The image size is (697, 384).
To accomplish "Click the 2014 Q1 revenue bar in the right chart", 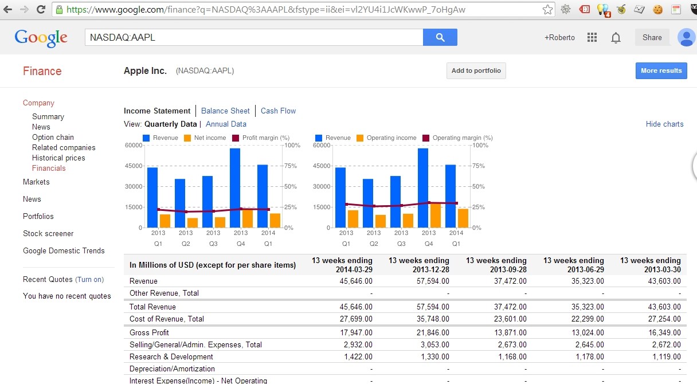I will pos(451,196).
